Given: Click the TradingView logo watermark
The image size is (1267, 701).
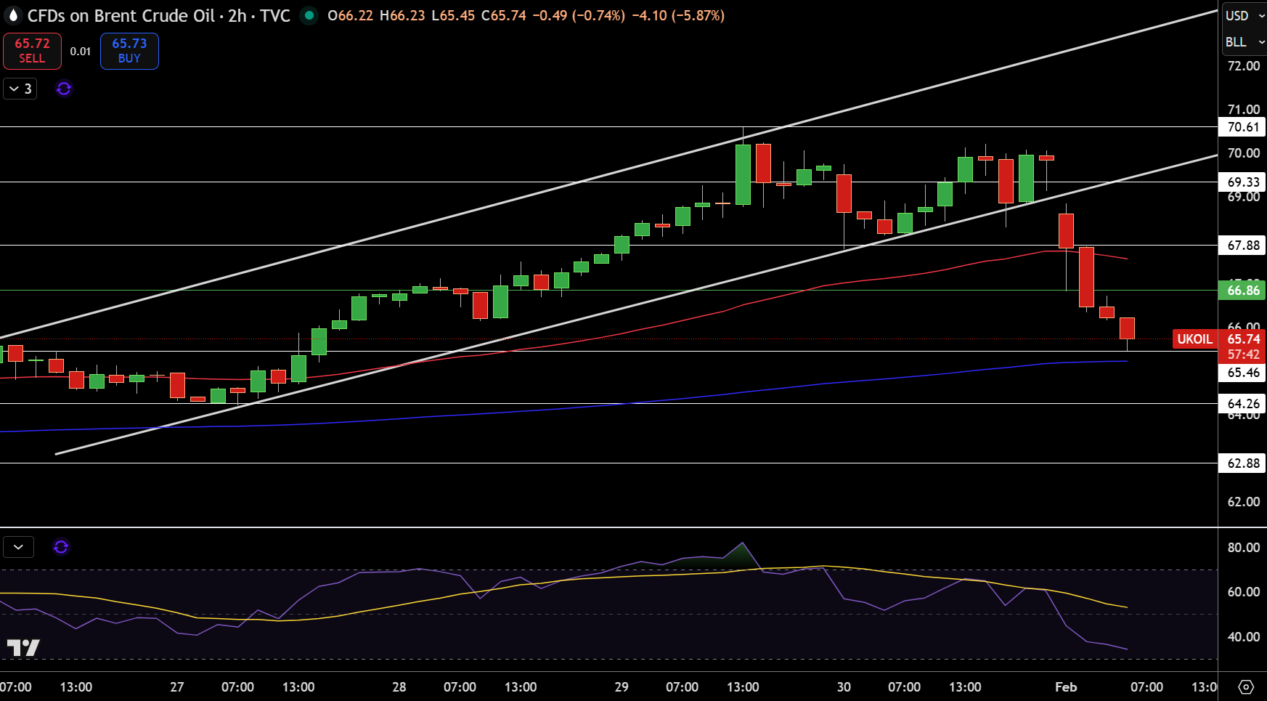Looking at the screenshot, I should coord(23,647).
